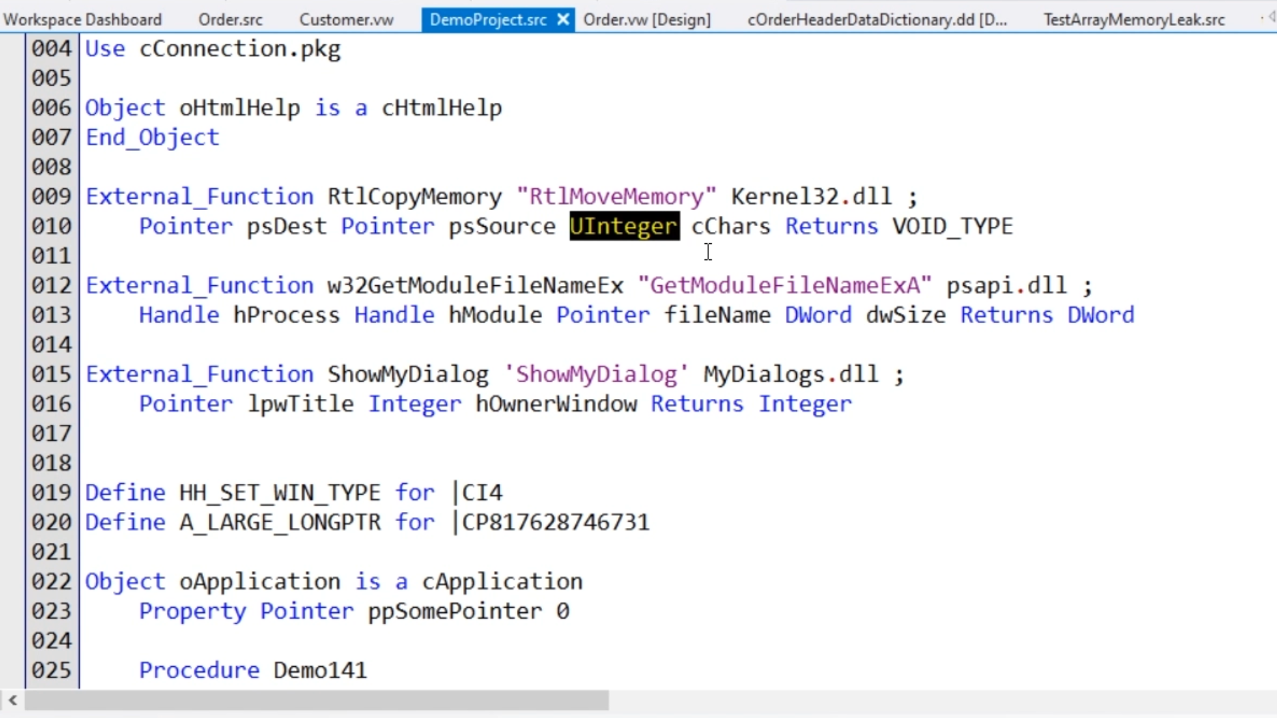
Task: Click line number 022 in the gutter
Action: (x=51, y=582)
